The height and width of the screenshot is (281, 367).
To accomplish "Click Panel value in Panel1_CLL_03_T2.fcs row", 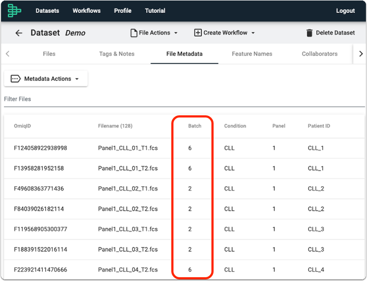I will pos(274,250).
